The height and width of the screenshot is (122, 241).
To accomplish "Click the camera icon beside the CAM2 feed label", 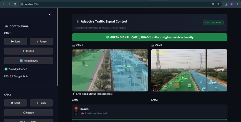I will tap(153, 46).
